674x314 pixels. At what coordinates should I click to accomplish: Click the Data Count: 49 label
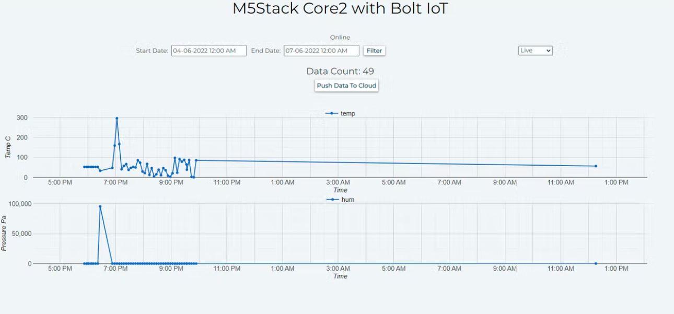coord(340,72)
